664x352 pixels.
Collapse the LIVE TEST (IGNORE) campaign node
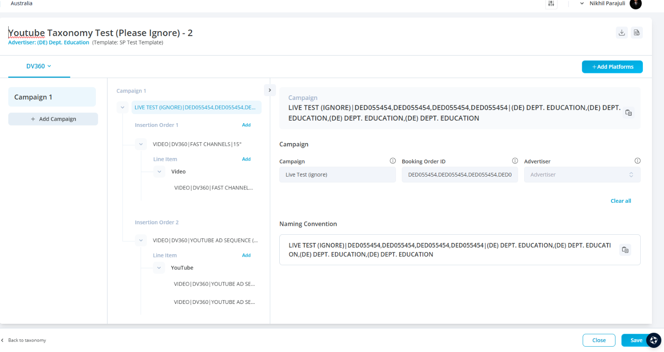[122, 107]
